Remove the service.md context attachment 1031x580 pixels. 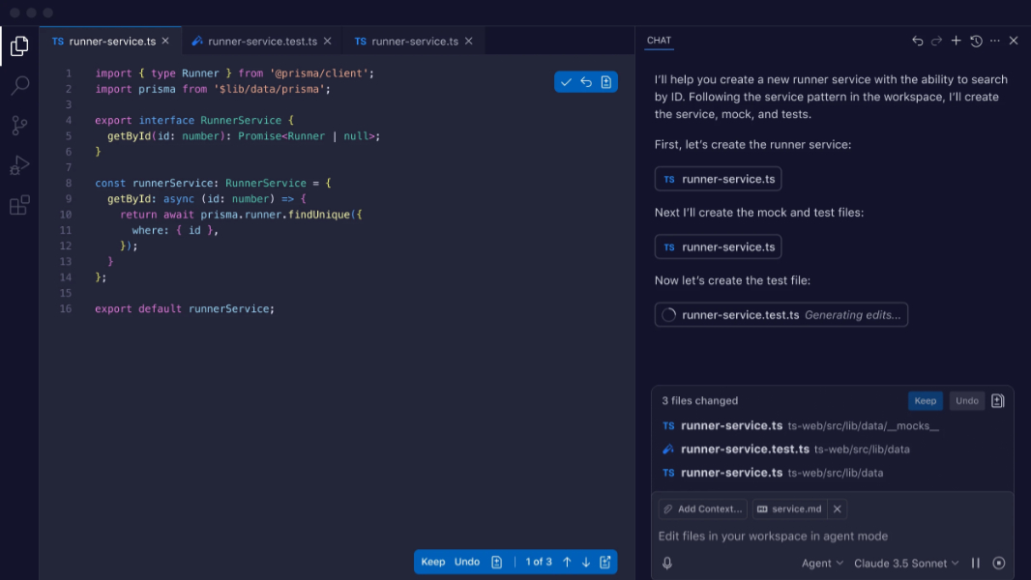(838, 508)
